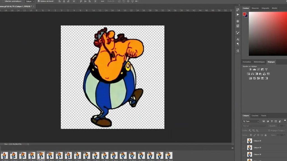
Task: Filter layers by pixel layers icon
Action: tap(264, 121)
